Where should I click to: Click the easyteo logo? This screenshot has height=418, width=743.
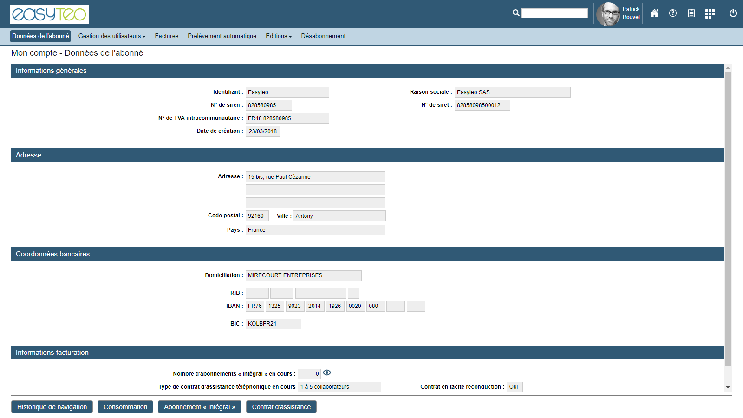(x=49, y=14)
